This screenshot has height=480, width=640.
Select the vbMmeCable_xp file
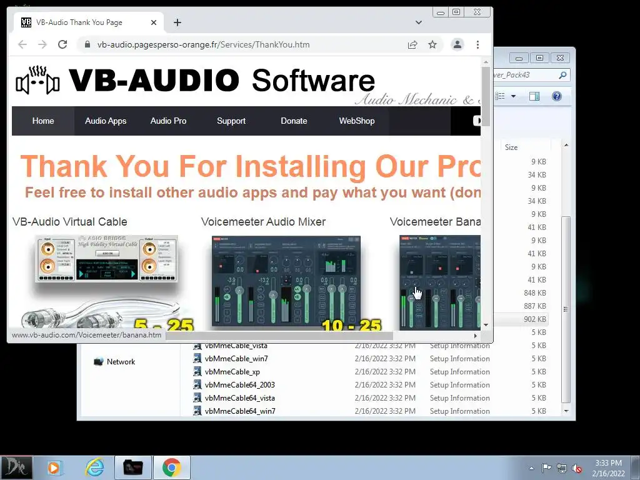[232, 371]
